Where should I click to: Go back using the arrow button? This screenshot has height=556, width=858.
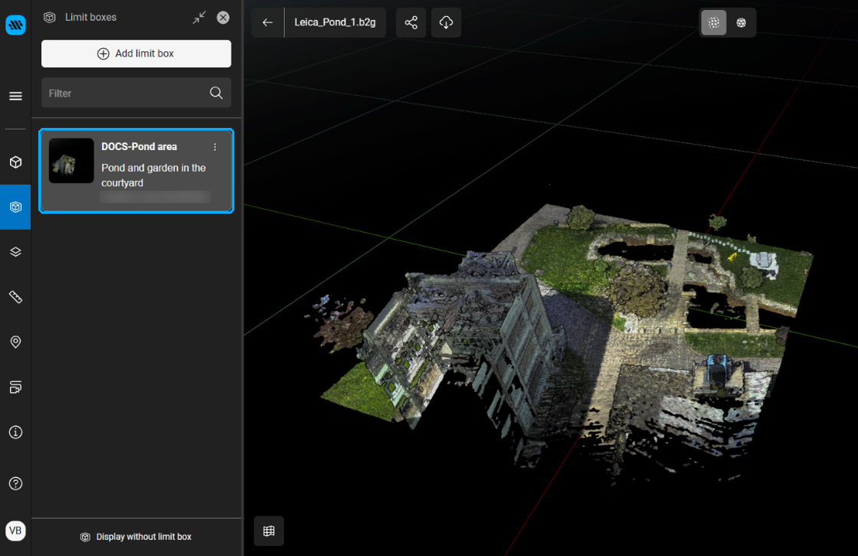[267, 22]
